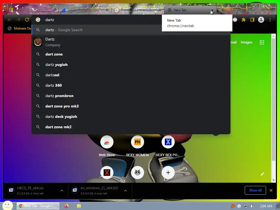Click the New Tab - Google Chrome taskbar button
The image size is (280, 210).
(x=38, y=206)
